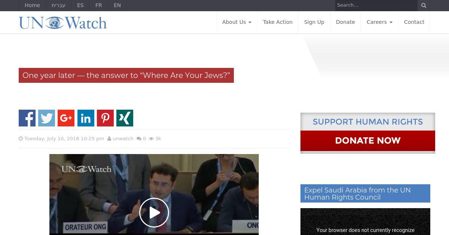The height and width of the screenshot is (235, 449).
Task: Expand the About Us dropdown menu
Action: point(237,22)
